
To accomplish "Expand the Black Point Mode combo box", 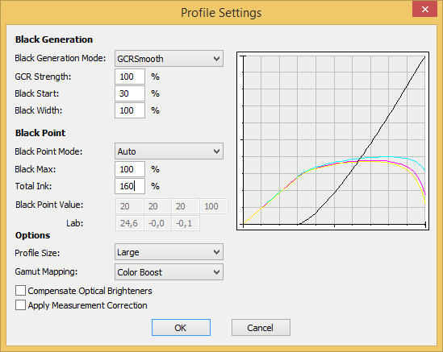I will tap(169, 151).
